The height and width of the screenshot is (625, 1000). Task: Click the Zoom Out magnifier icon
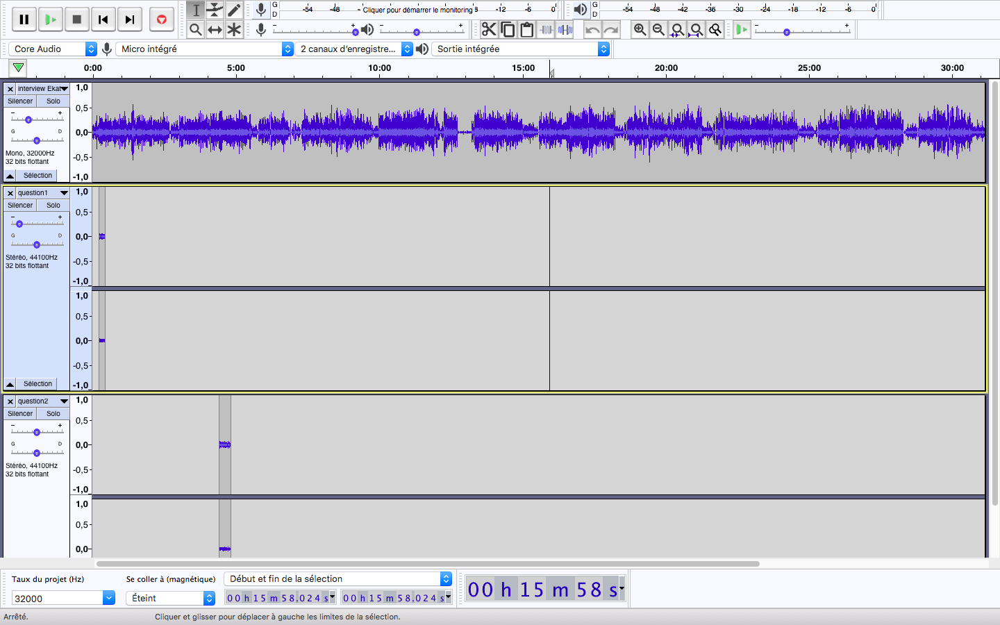tap(658, 29)
